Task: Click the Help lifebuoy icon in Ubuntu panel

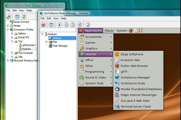Action: pos(140,31)
